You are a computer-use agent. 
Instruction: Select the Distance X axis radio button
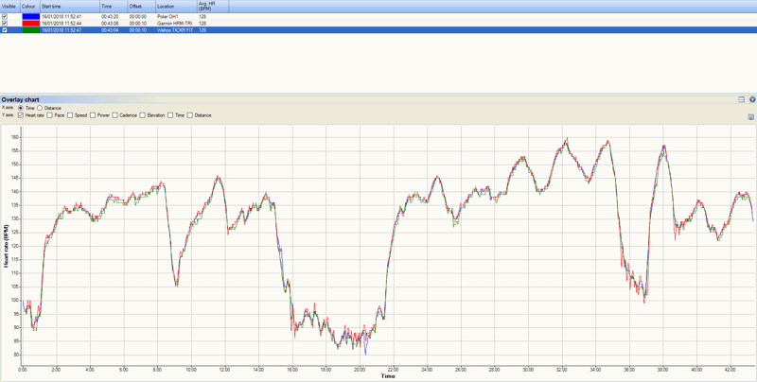40,108
